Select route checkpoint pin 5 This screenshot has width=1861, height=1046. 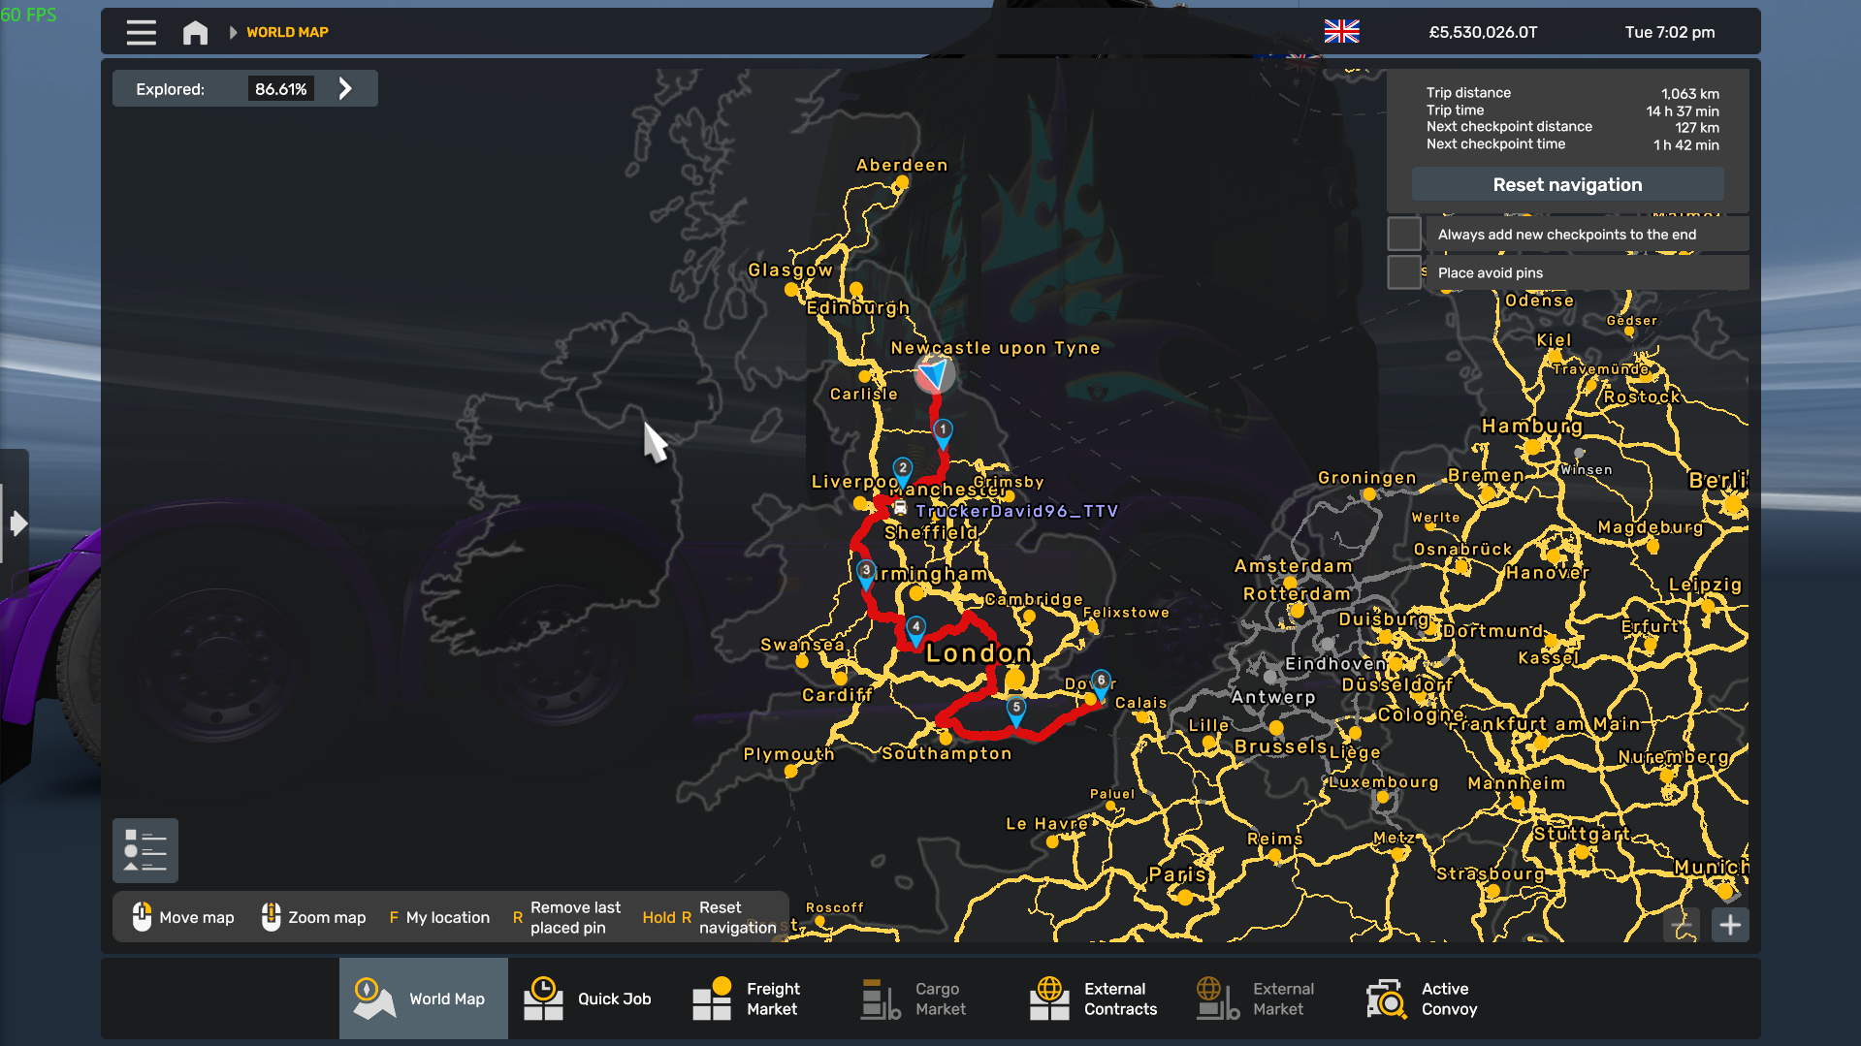click(x=1015, y=711)
